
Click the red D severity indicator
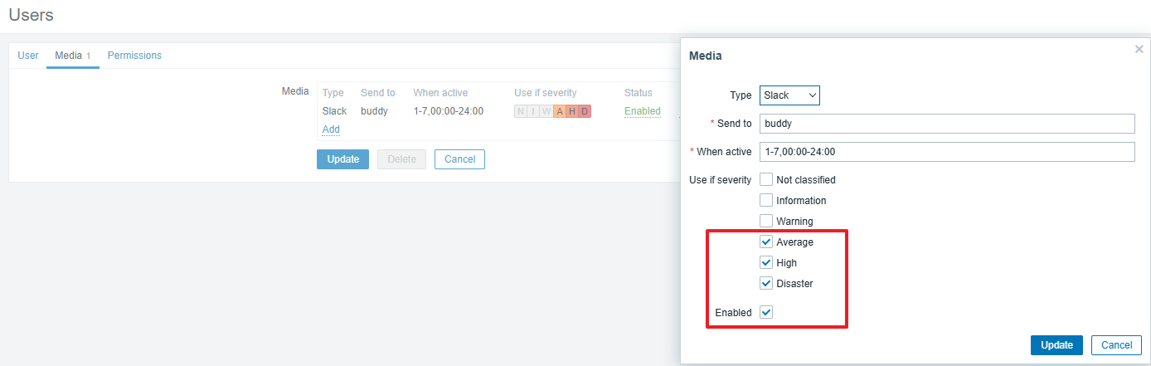point(585,111)
